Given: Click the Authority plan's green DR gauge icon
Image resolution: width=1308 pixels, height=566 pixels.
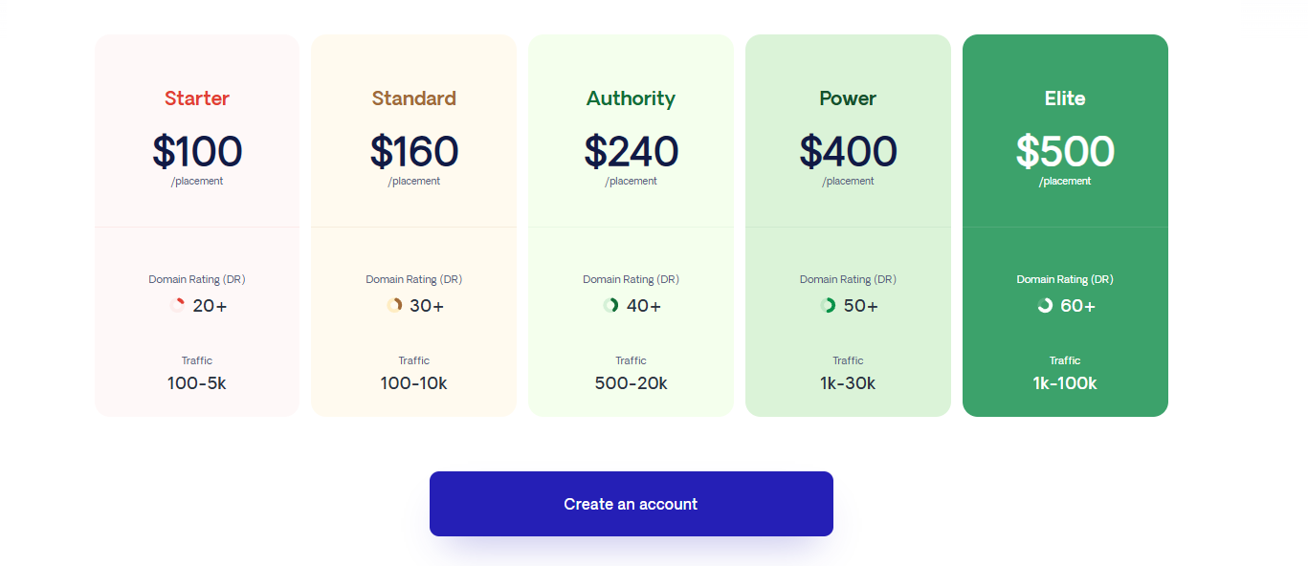Looking at the screenshot, I should 612,305.
